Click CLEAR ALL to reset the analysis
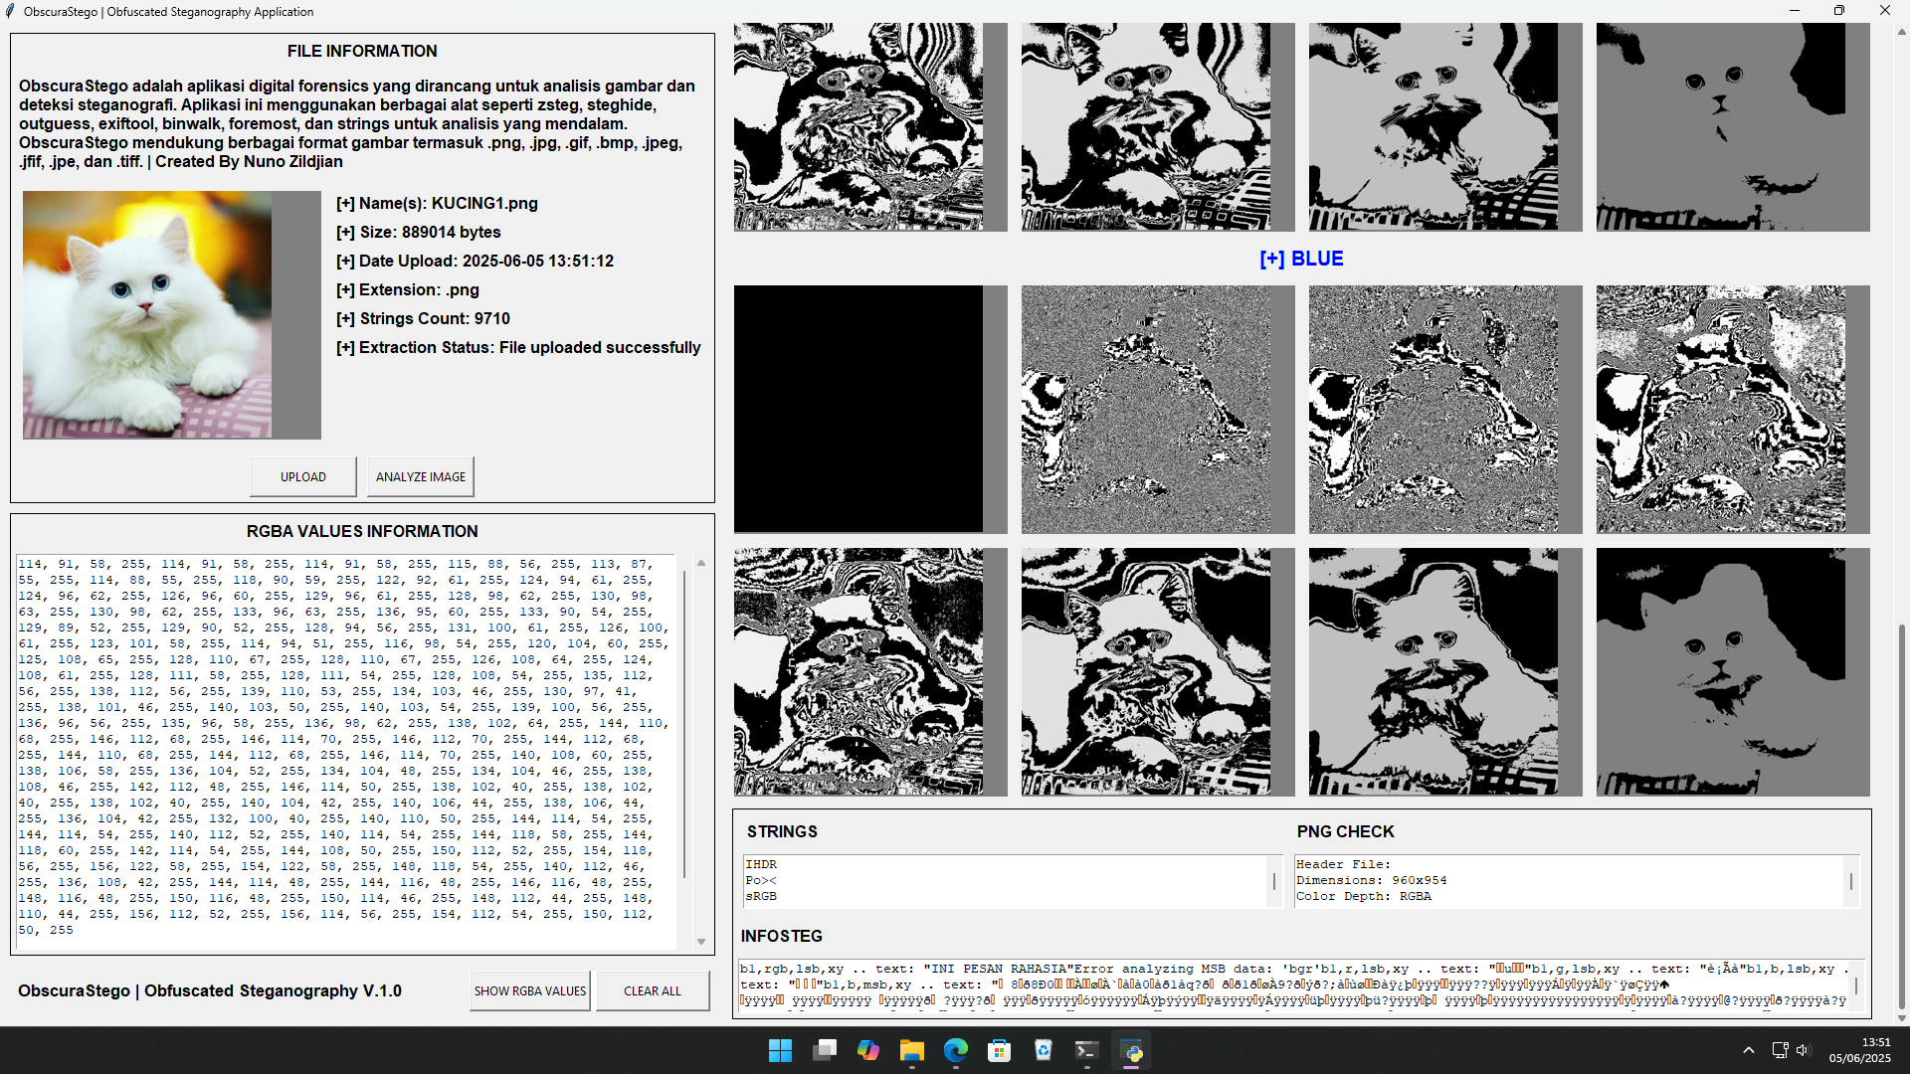1910x1074 pixels. point(652,990)
